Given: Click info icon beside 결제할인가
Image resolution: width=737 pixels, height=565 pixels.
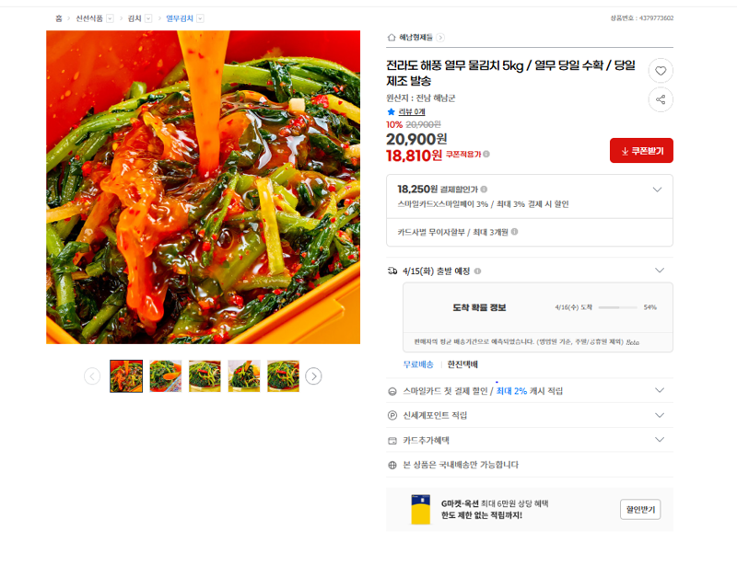Looking at the screenshot, I should pyautogui.click(x=484, y=190).
